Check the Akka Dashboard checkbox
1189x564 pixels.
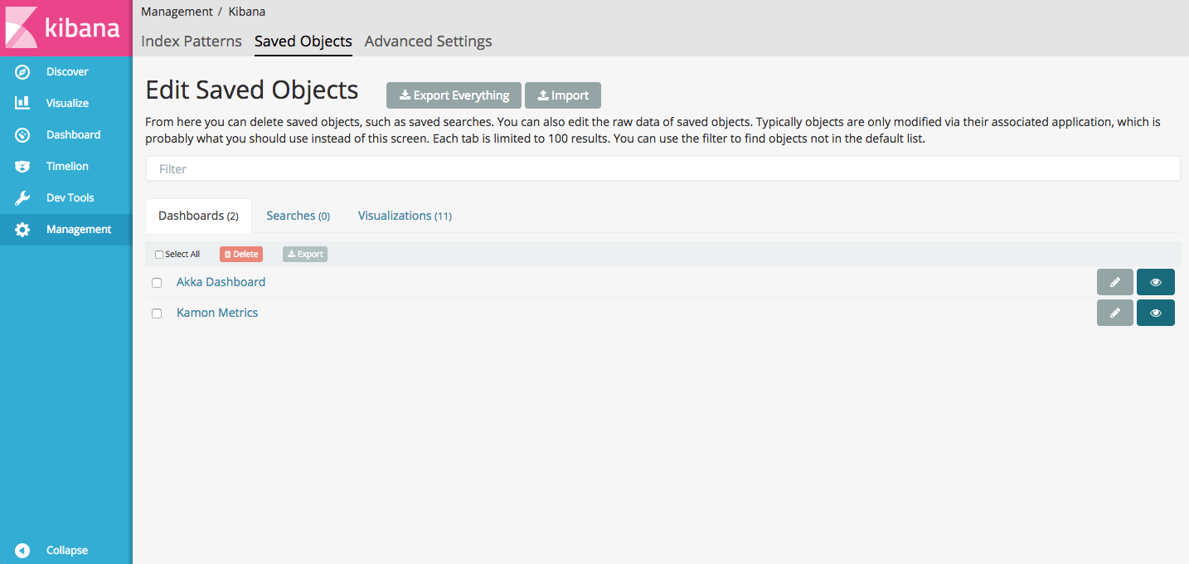pos(157,283)
